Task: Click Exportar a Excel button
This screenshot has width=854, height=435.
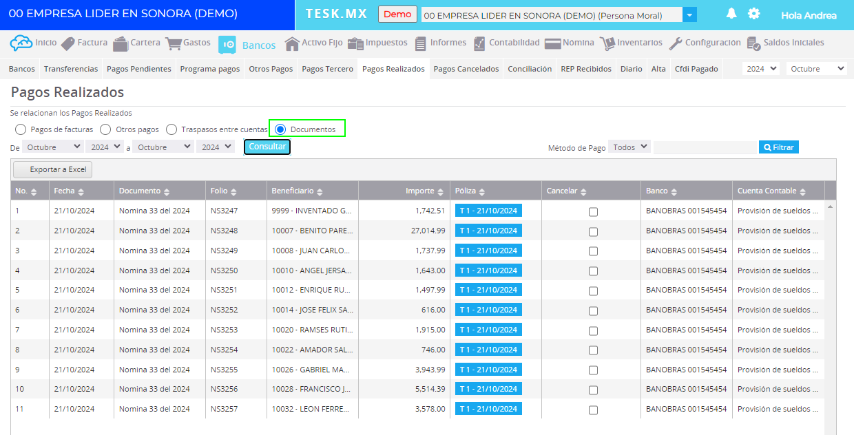Action: [52, 169]
